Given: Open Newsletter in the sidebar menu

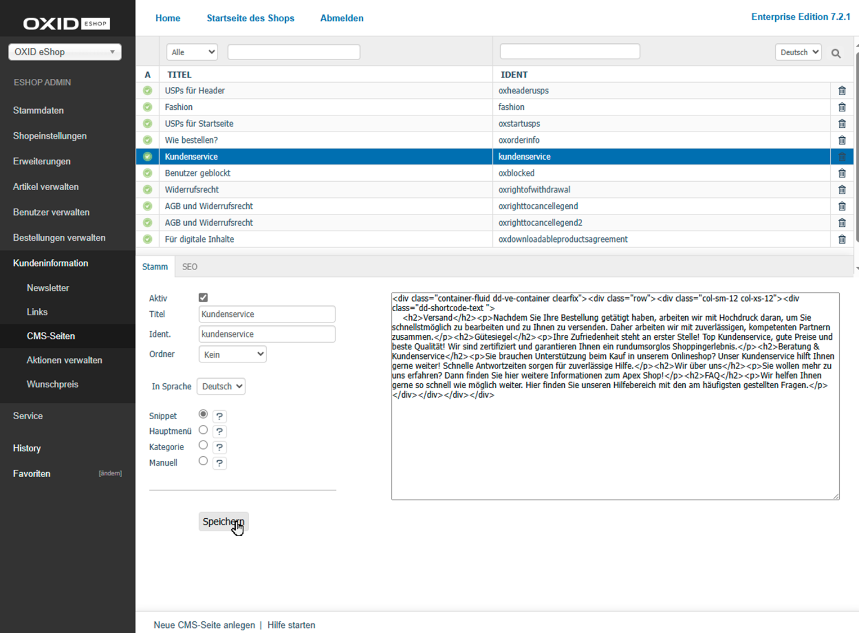Looking at the screenshot, I should tap(48, 288).
